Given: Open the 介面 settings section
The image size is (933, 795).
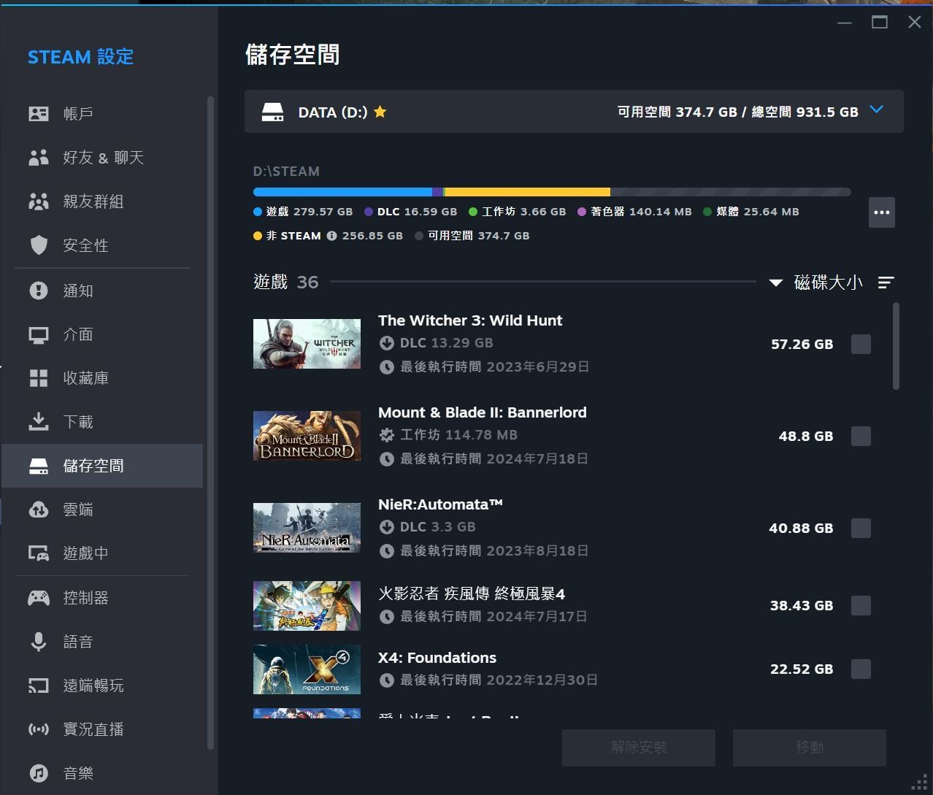Looking at the screenshot, I should 39,334.
